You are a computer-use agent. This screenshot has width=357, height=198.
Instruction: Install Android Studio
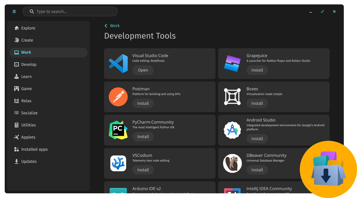pyautogui.click(x=257, y=139)
